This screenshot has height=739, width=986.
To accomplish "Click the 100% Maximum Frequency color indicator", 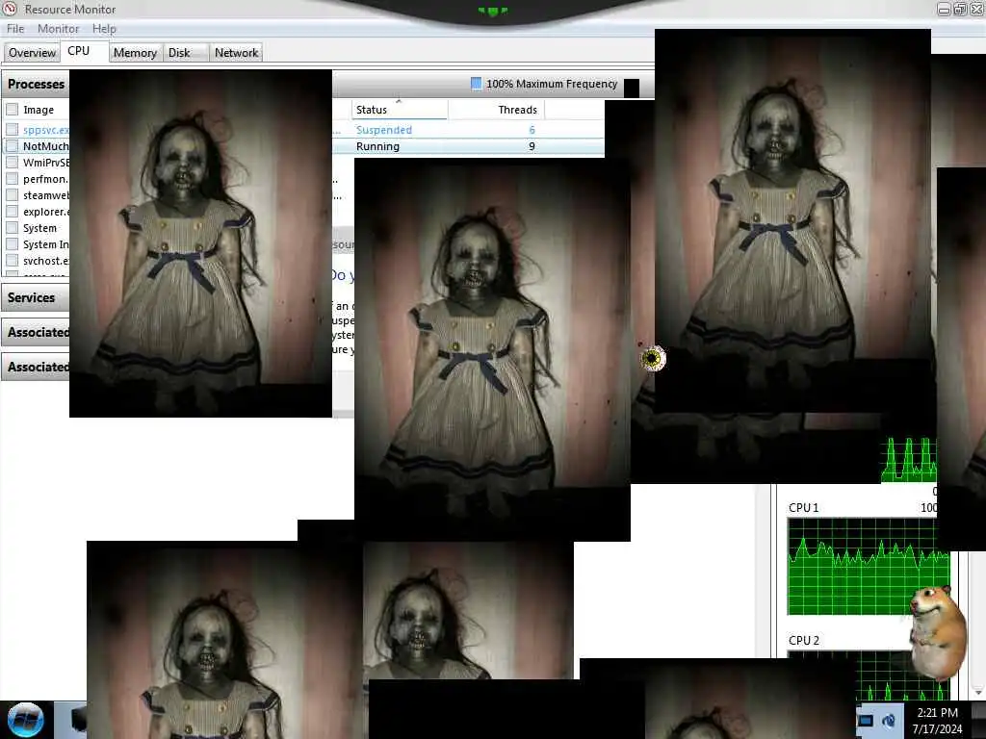I will click(476, 84).
